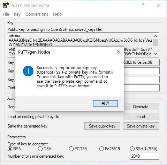This screenshot has width=167, height=165.
Task: Select the RSA key type radio button
Action: tap(10, 149)
